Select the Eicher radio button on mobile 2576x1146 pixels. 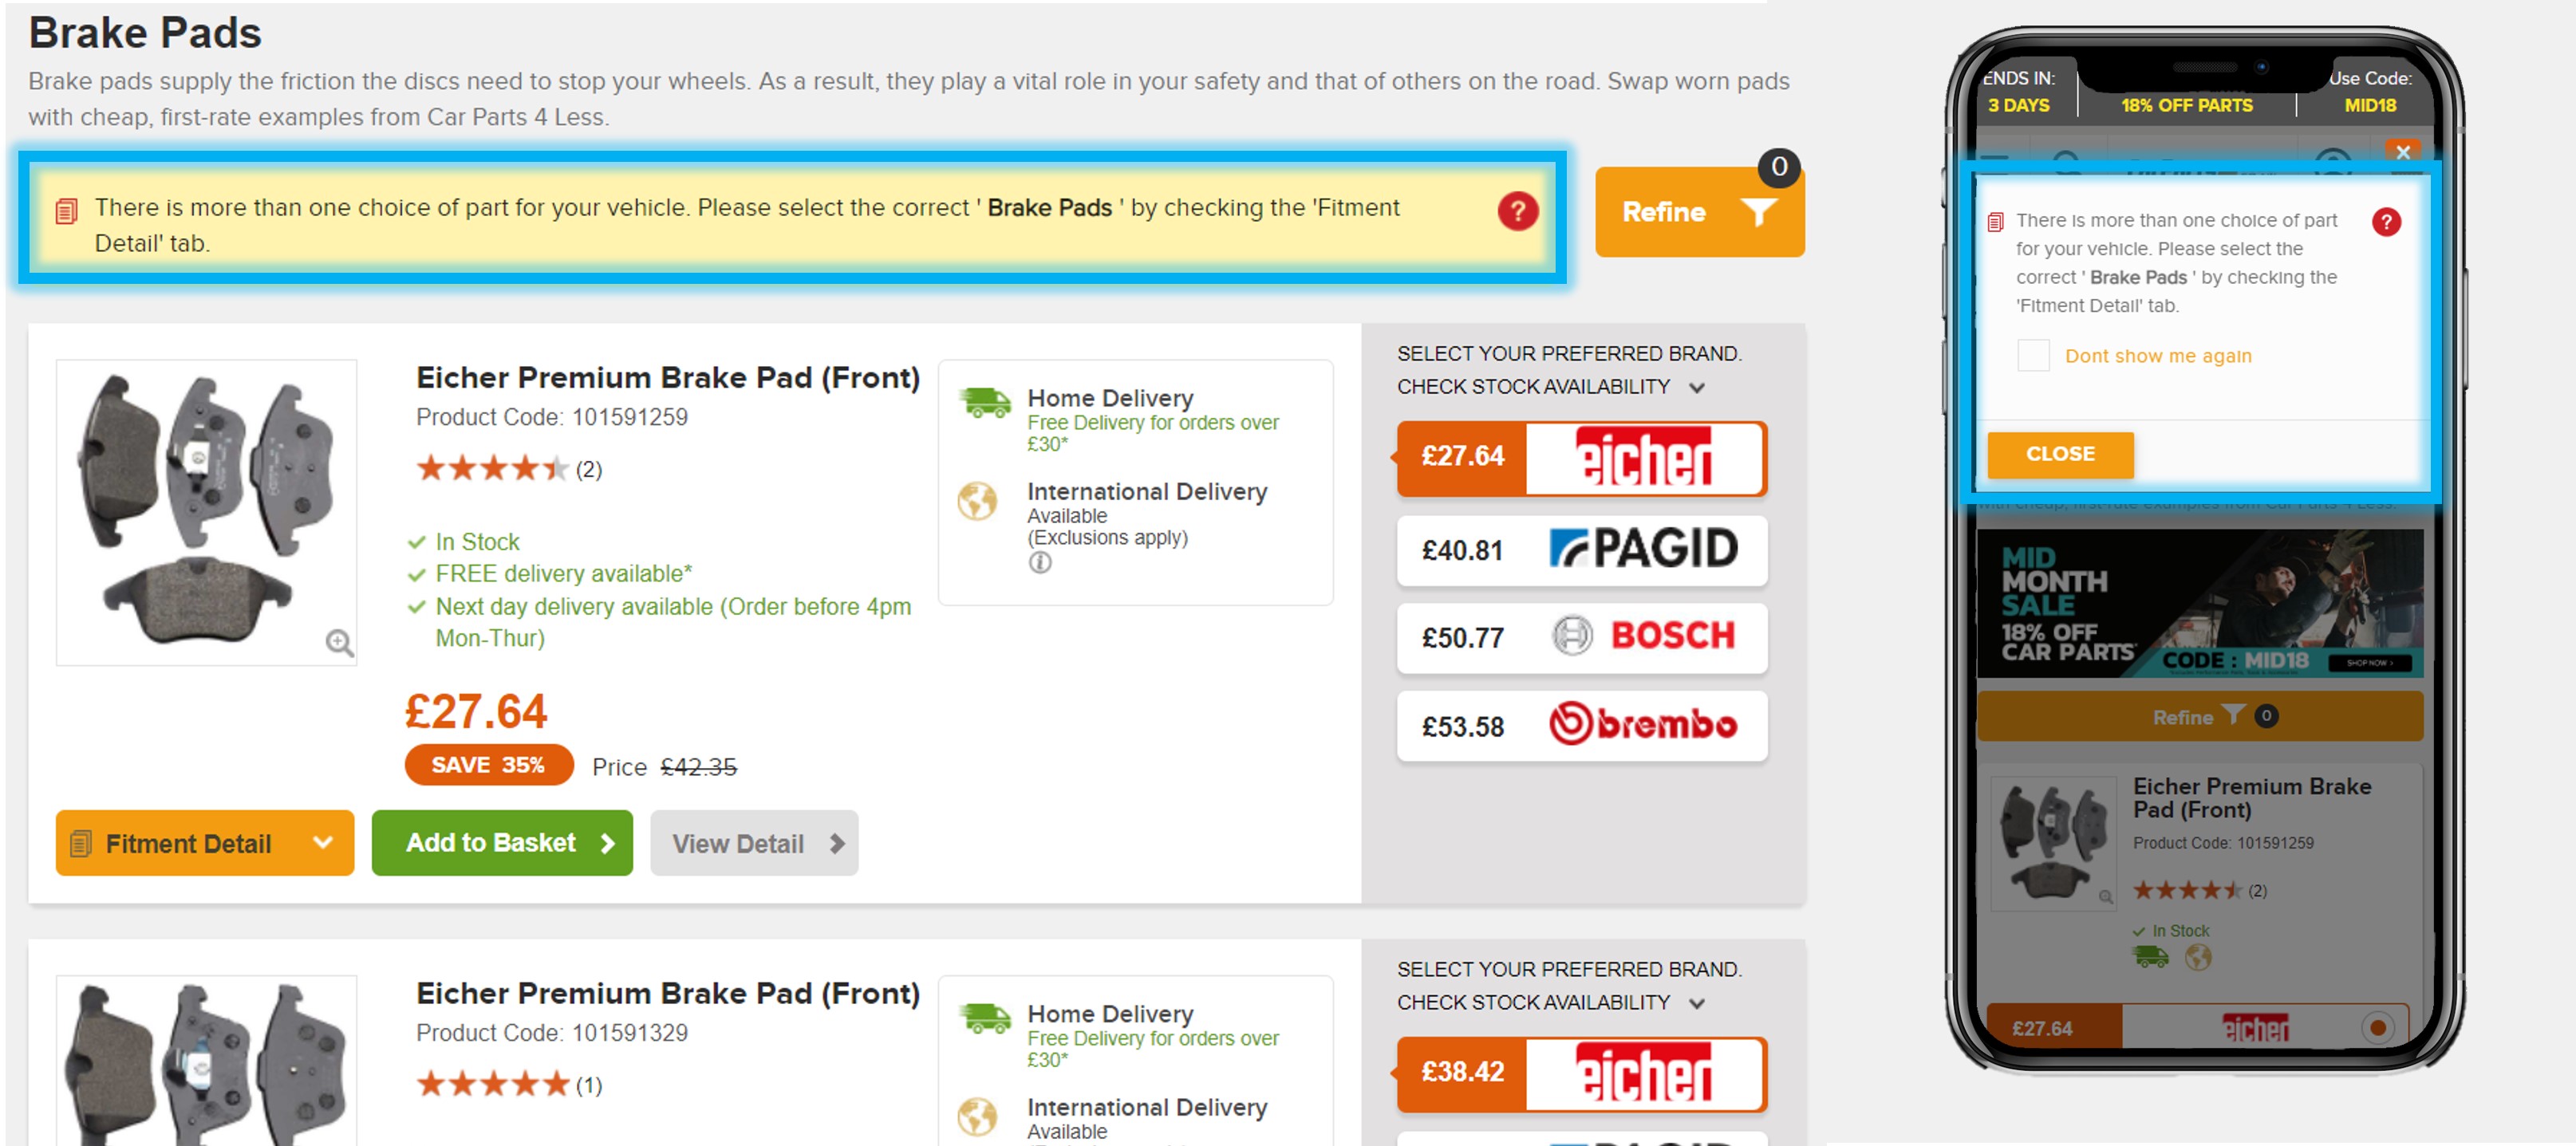2377,1027
